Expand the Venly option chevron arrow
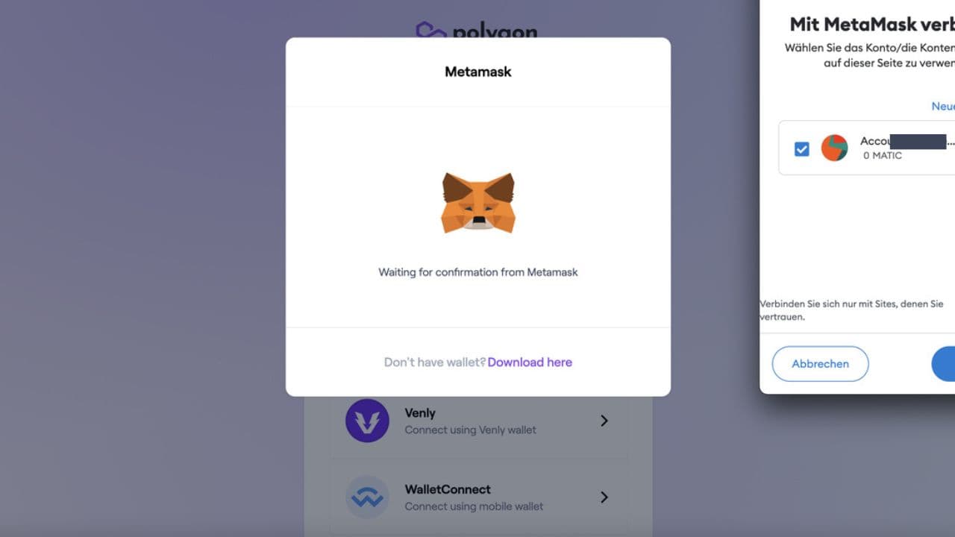Image resolution: width=955 pixels, height=537 pixels. [604, 421]
